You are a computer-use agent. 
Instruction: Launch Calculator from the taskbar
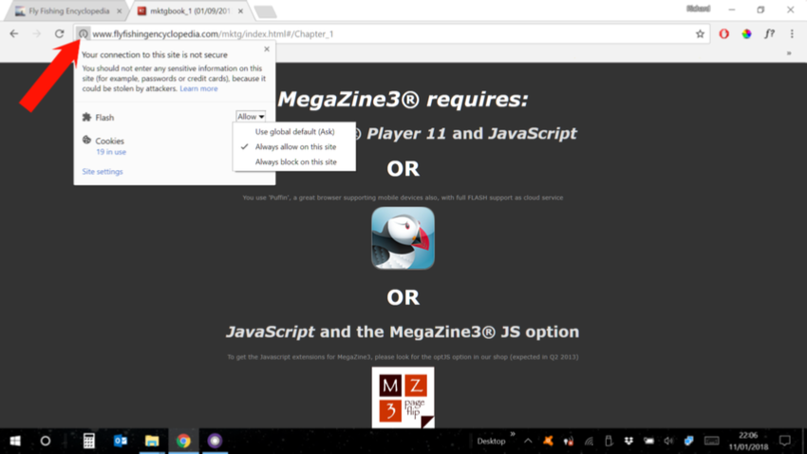(88, 441)
